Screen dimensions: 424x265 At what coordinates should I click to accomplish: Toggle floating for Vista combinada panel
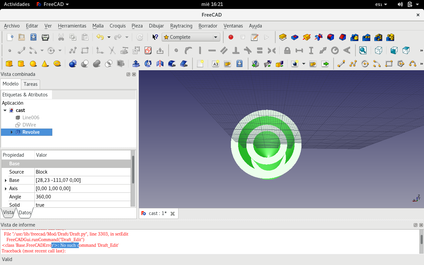128,75
